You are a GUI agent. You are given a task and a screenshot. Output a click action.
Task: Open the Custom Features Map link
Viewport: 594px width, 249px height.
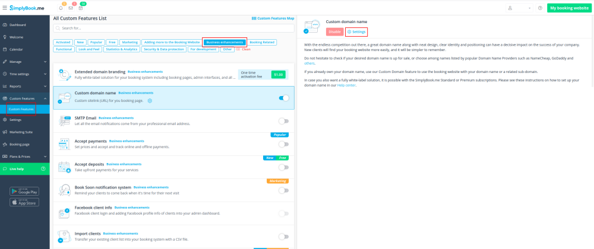[273, 18]
